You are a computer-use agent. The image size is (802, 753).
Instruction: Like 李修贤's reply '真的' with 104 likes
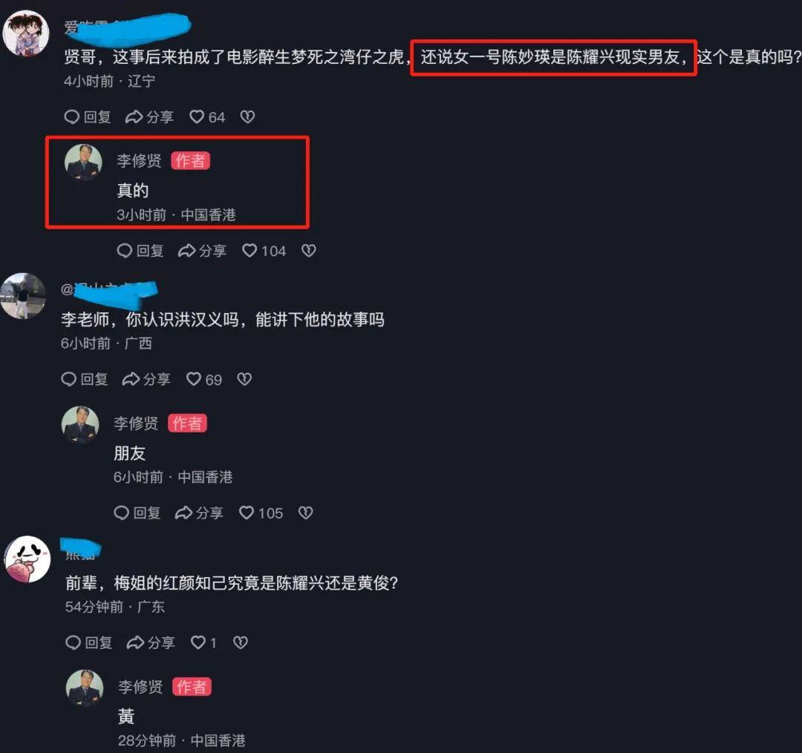tap(264, 250)
